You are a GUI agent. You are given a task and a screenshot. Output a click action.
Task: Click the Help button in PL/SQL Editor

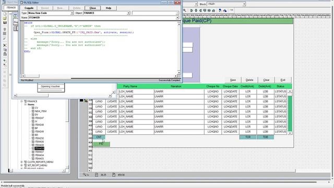coord(109,8)
